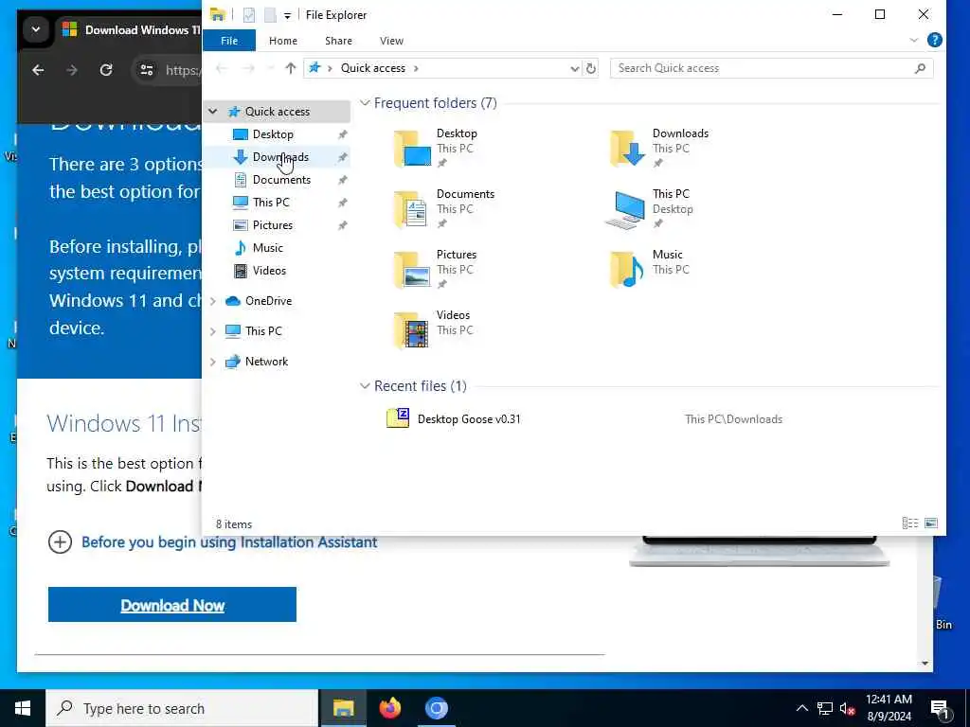Screen dimensions: 970x727
Task: Select the Desktop Goose v0.31 recent file
Action: point(469,419)
